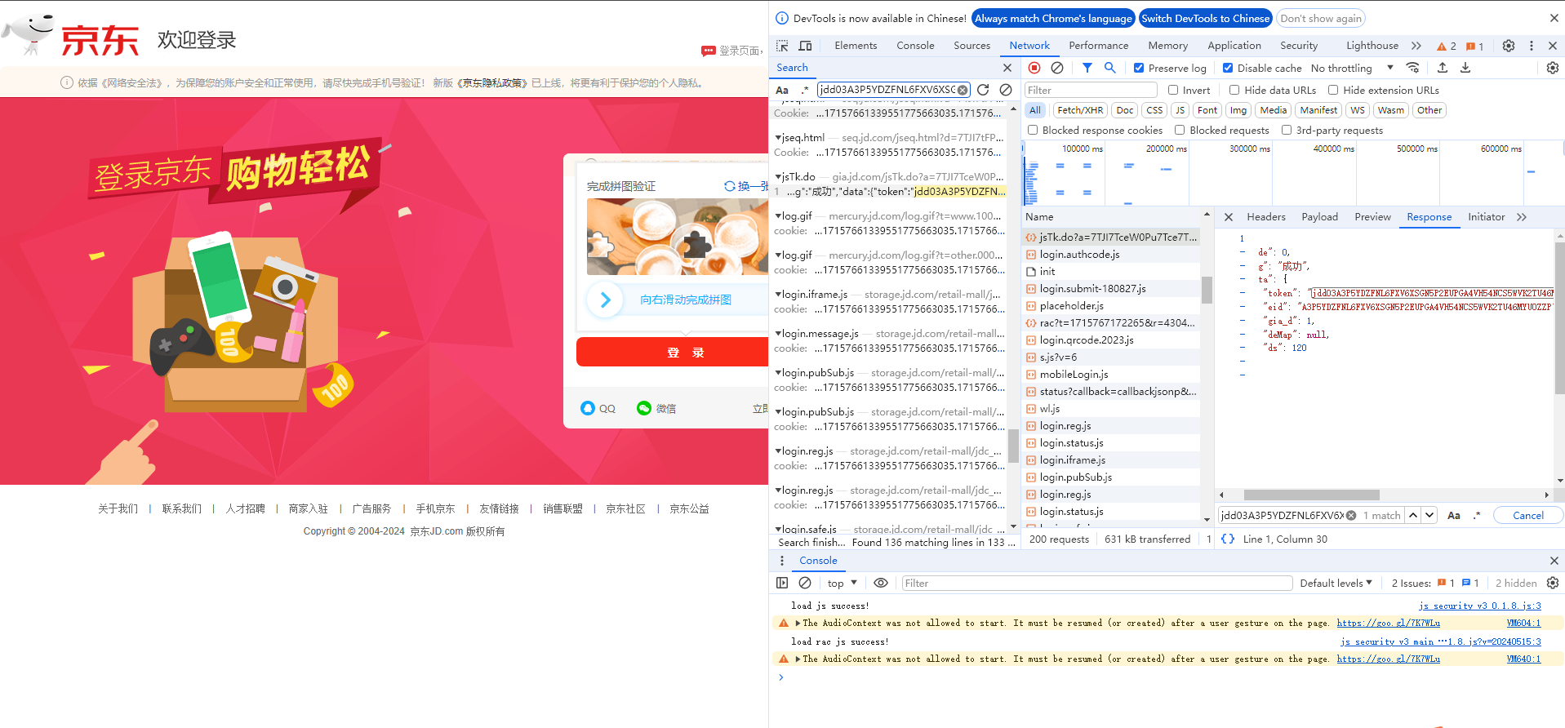
Task: Switch to the Elements tab
Action: tap(856, 46)
